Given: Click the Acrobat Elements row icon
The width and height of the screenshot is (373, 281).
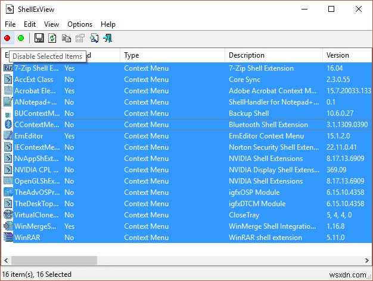Looking at the screenshot, I should pos(8,90).
